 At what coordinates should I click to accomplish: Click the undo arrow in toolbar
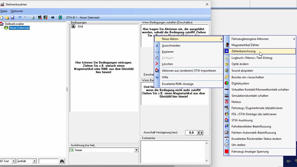[20, 18]
